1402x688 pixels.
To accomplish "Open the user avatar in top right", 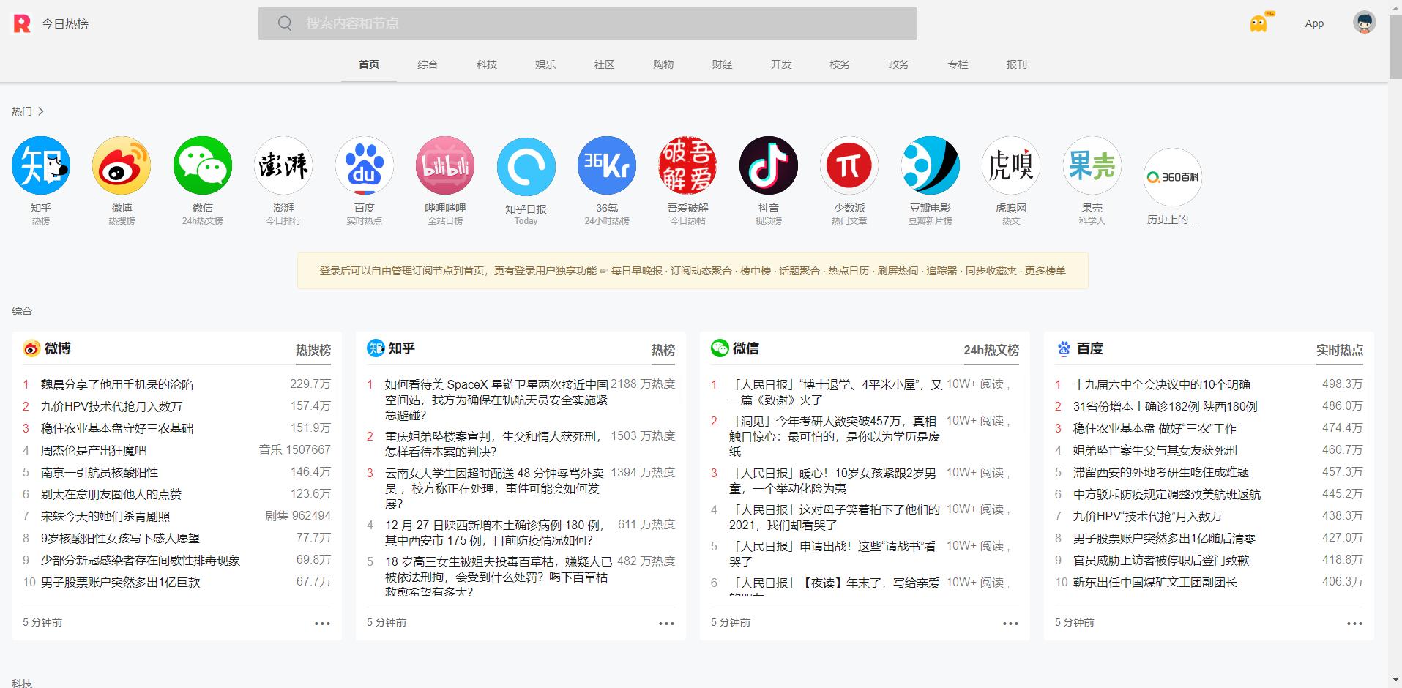I will [x=1364, y=23].
